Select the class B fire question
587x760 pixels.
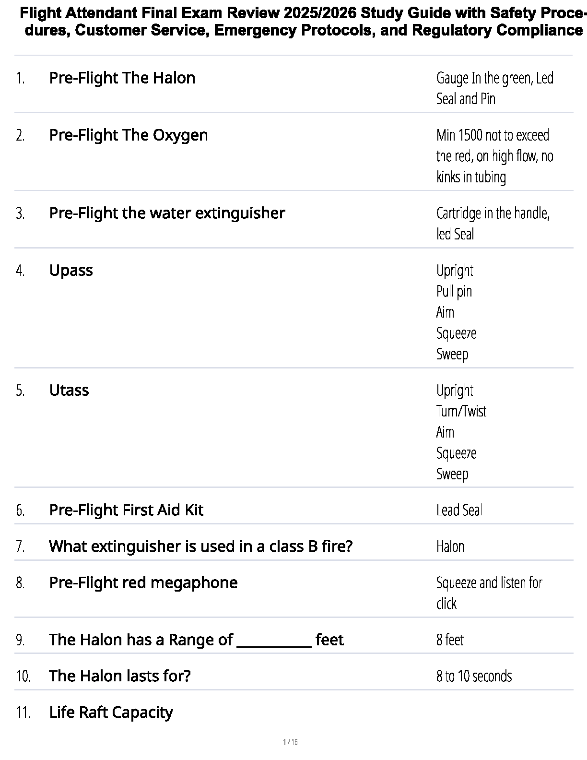click(200, 546)
